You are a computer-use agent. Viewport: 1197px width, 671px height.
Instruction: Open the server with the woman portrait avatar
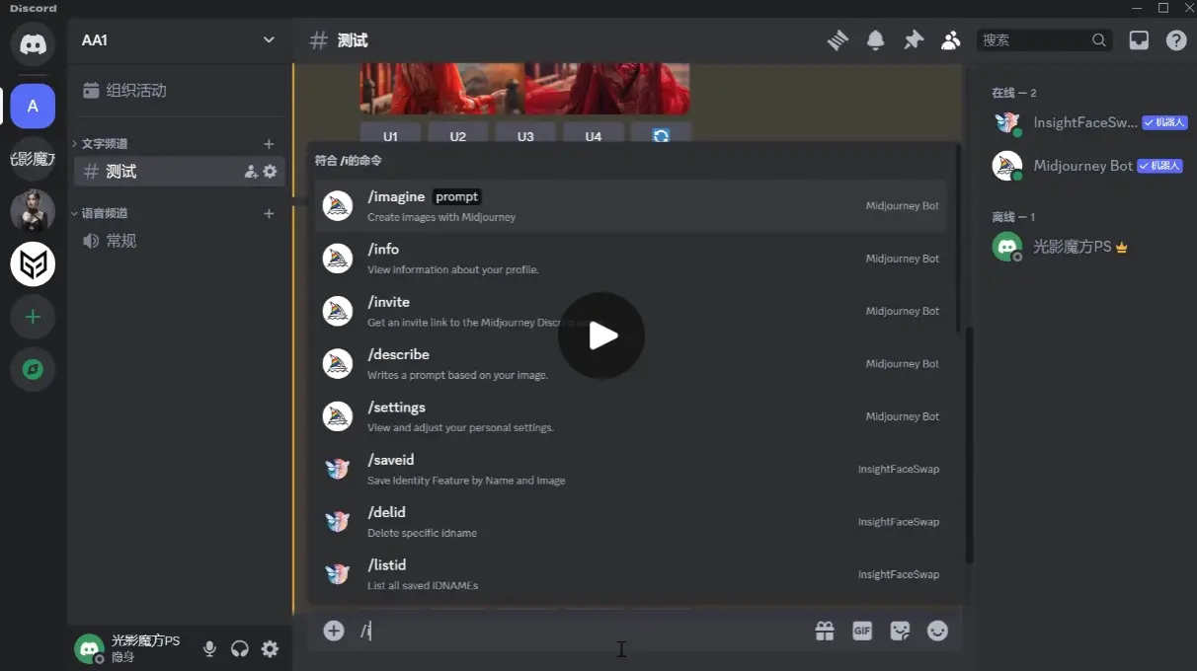click(x=33, y=211)
